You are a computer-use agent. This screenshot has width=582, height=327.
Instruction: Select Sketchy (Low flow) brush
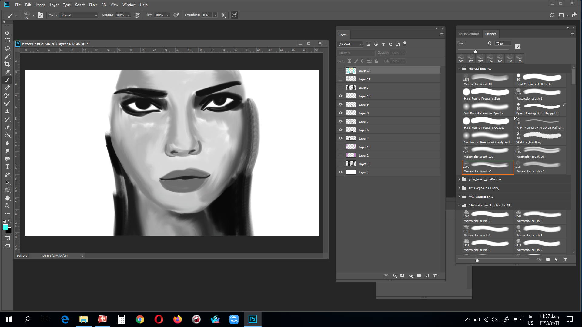click(x=540, y=138)
